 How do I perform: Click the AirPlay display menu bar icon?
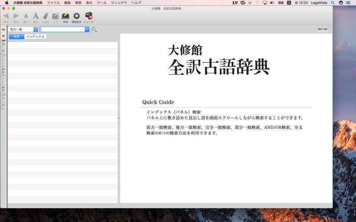click(265, 3)
